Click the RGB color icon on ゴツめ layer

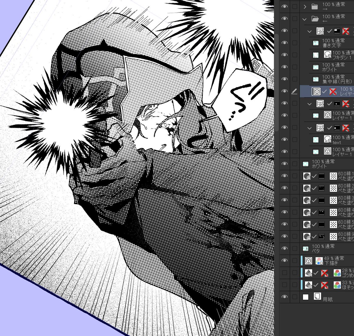click(337, 273)
